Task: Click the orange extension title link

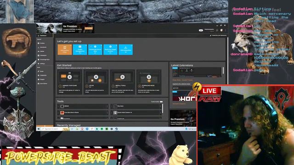Action: [x=182, y=80]
